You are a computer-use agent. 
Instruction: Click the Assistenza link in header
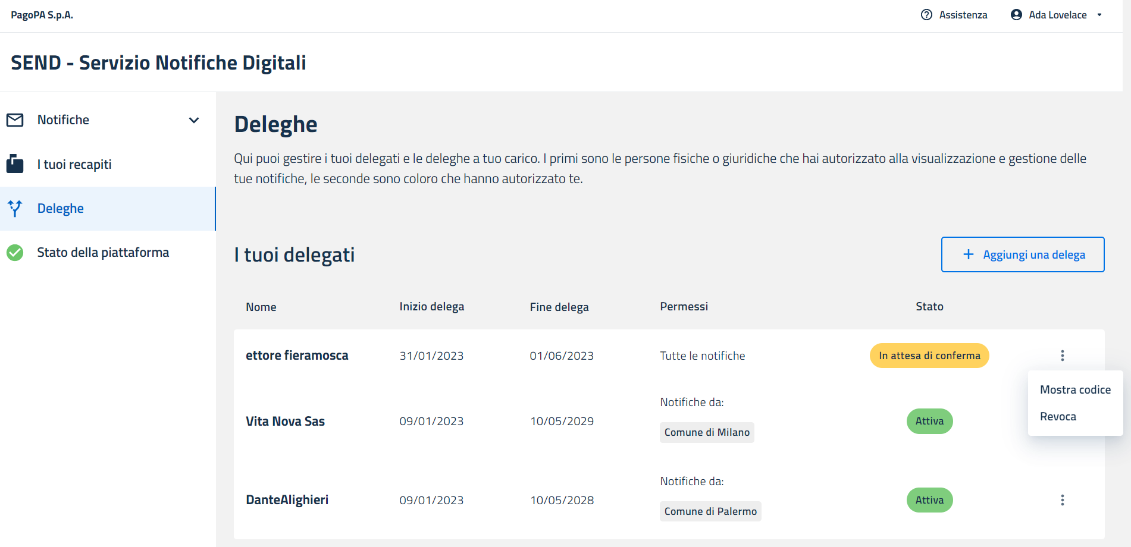tap(963, 15)
